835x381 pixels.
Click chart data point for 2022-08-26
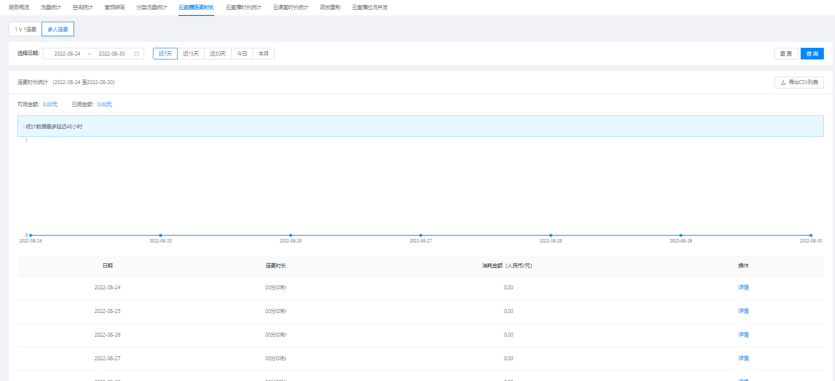tap(291, 235)
